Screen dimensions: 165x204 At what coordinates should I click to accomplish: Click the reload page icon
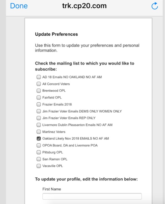tap(155, 6)
